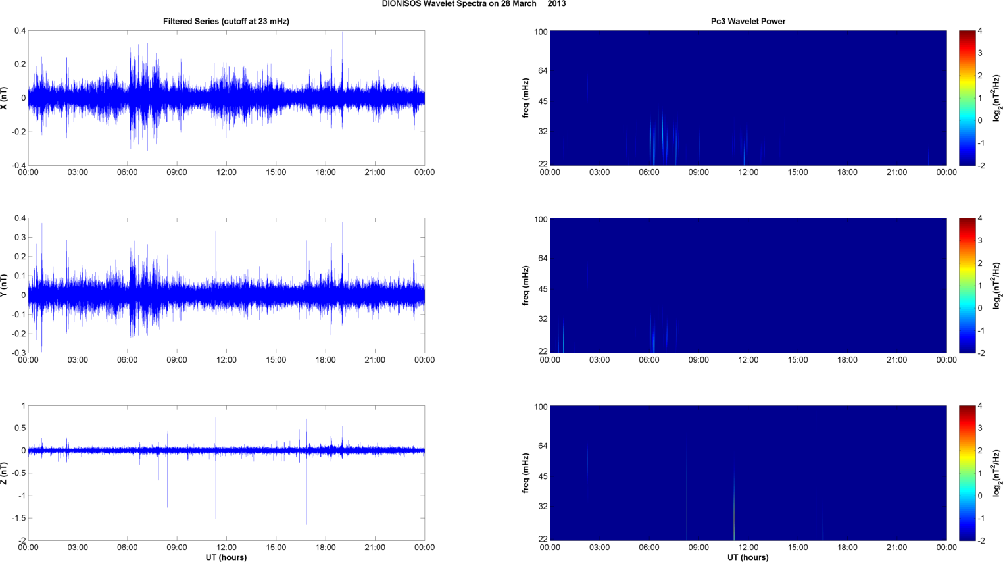This screenshot has height=562, width=1003.
Task: Click the colorbar beside the middle spectrogram
Action: coord(967,286)
